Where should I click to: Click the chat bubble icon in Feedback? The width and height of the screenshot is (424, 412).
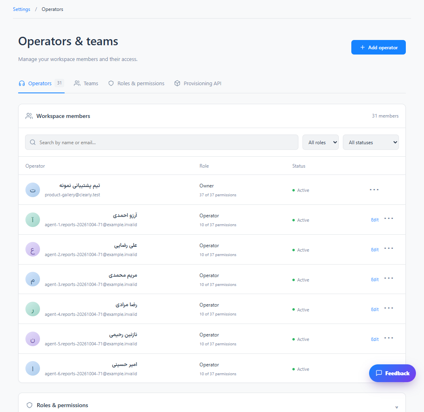[x=379, y=373]
